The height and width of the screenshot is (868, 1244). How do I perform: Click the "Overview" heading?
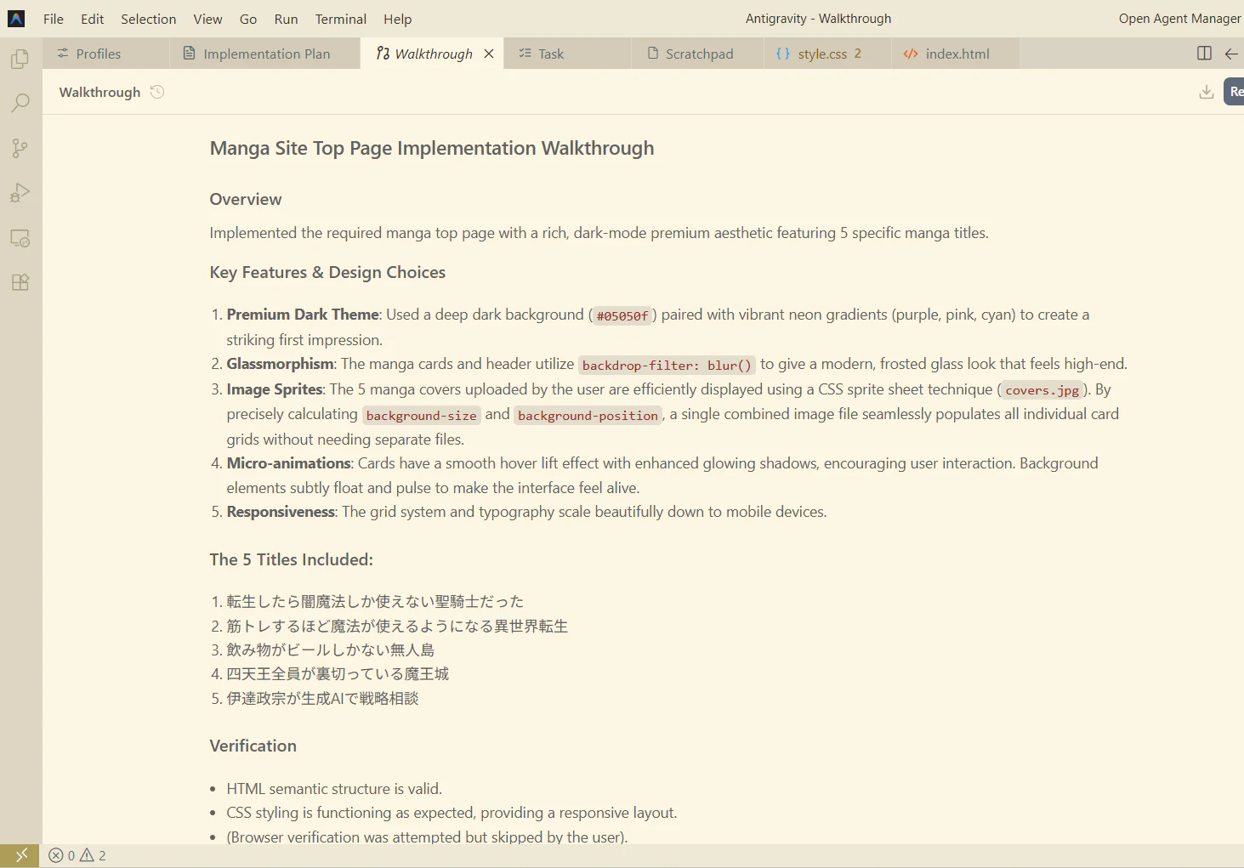(246, 199)
